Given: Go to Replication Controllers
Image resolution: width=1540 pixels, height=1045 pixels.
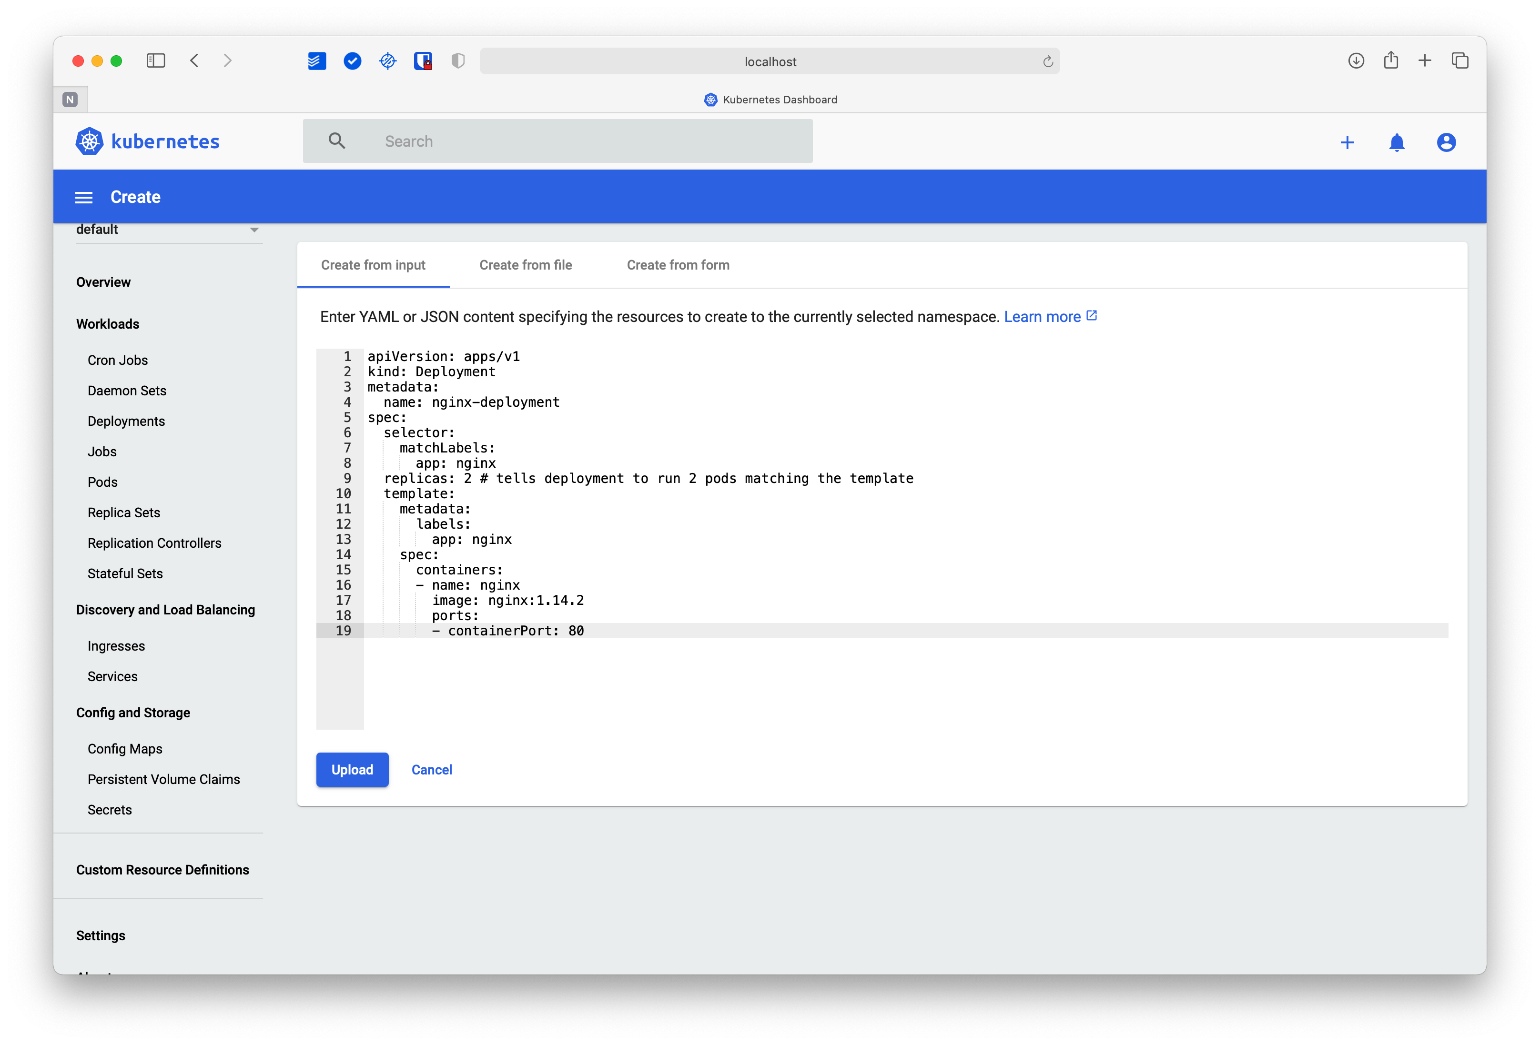Looking at the screenshot, I should pos(154,543).
